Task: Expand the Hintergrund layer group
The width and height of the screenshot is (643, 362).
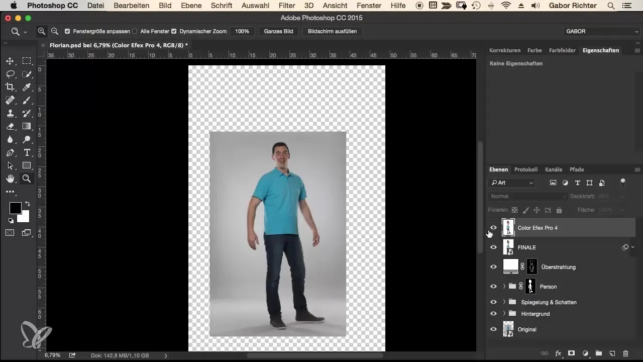Action: point(504,314)
